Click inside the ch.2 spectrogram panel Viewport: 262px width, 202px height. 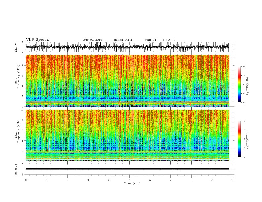[127, 135]
